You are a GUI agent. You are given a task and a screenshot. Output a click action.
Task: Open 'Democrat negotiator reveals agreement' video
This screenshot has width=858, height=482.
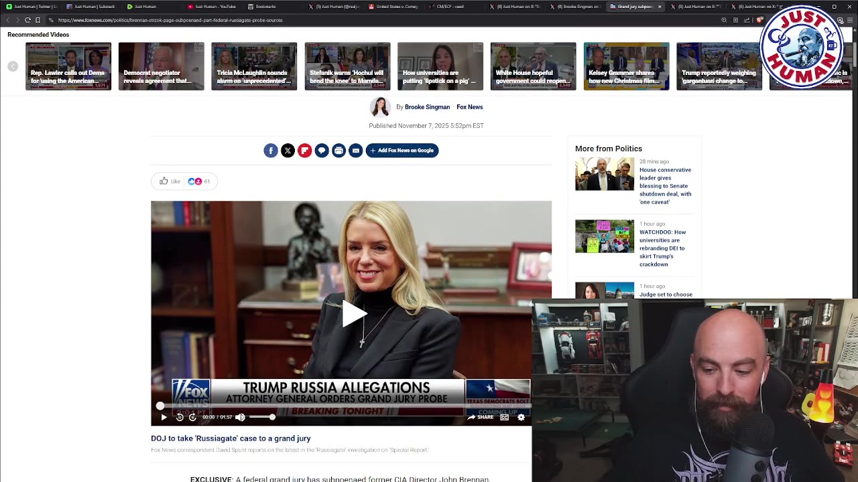161,66
